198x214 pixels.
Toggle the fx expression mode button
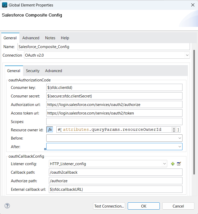(x=50, y=129)
